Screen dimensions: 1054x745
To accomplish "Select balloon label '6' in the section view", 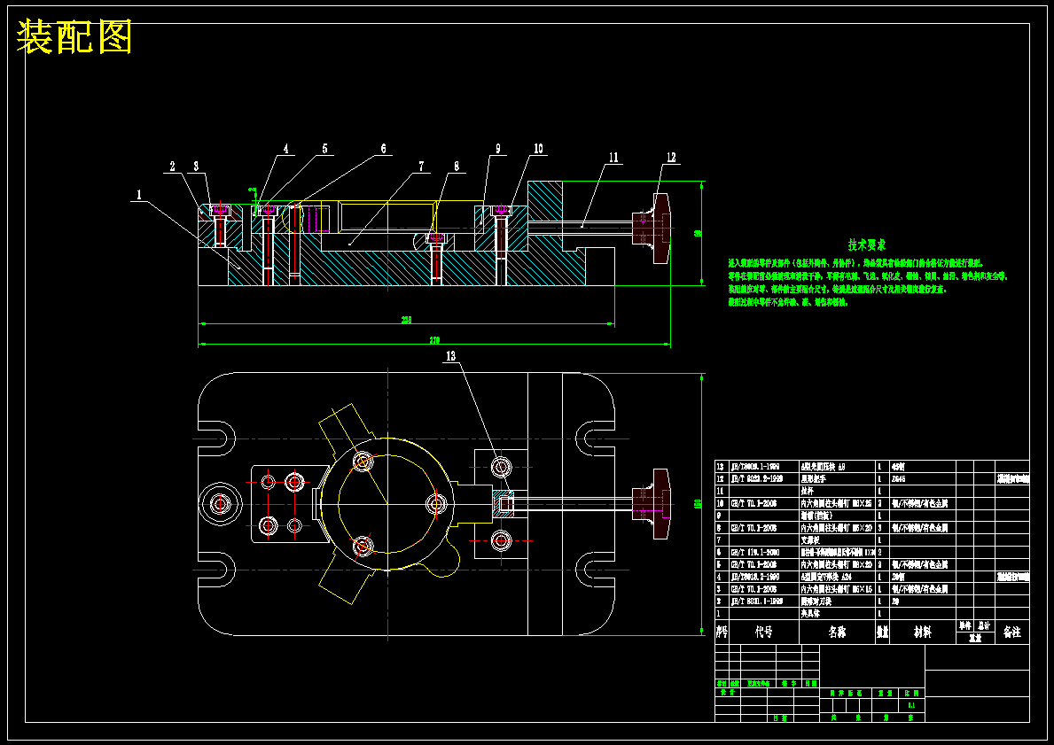I will (x=384, y=149).
